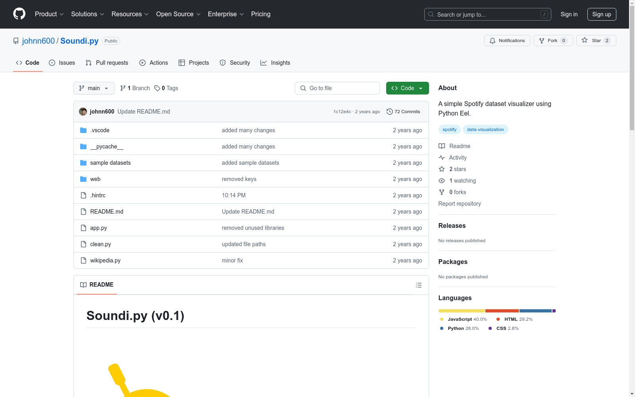Click the HTML red language bar segment
This screenshot has width=635, height=397.
pos(502,311)
